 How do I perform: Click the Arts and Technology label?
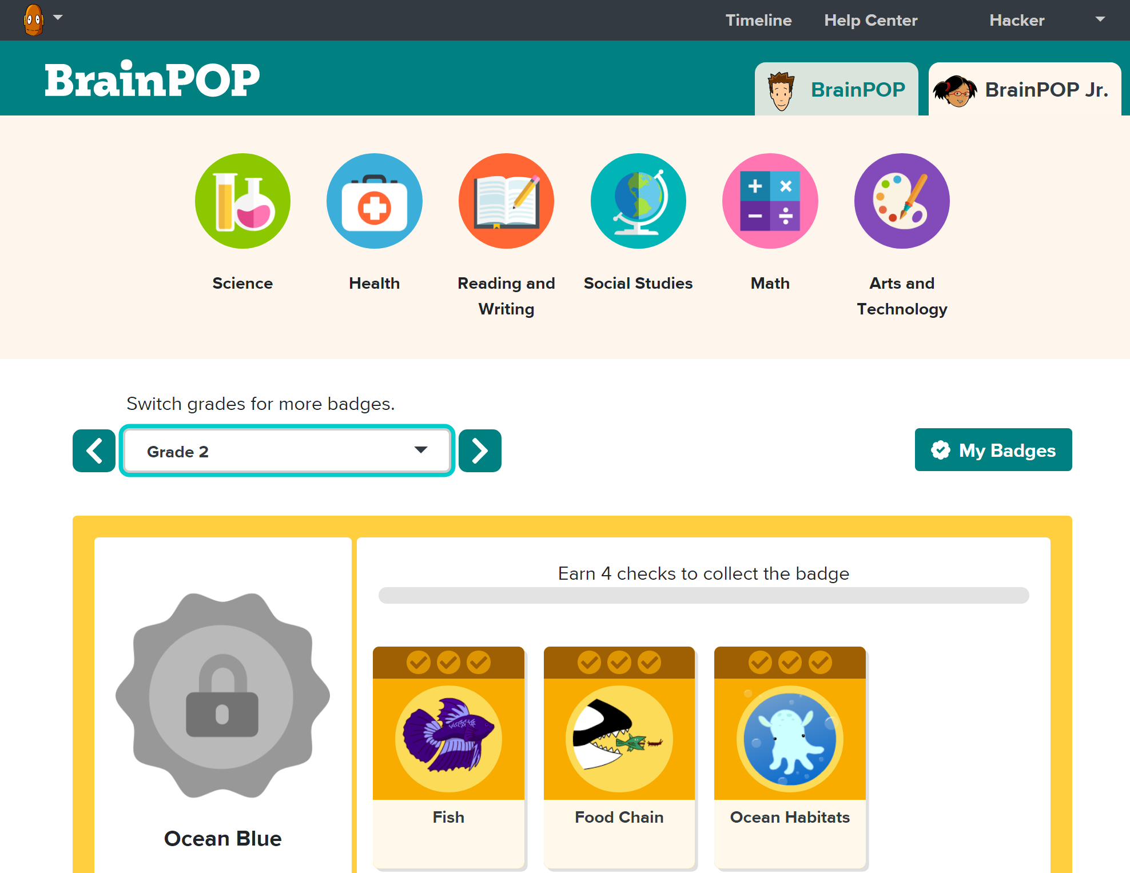point(902,296)
